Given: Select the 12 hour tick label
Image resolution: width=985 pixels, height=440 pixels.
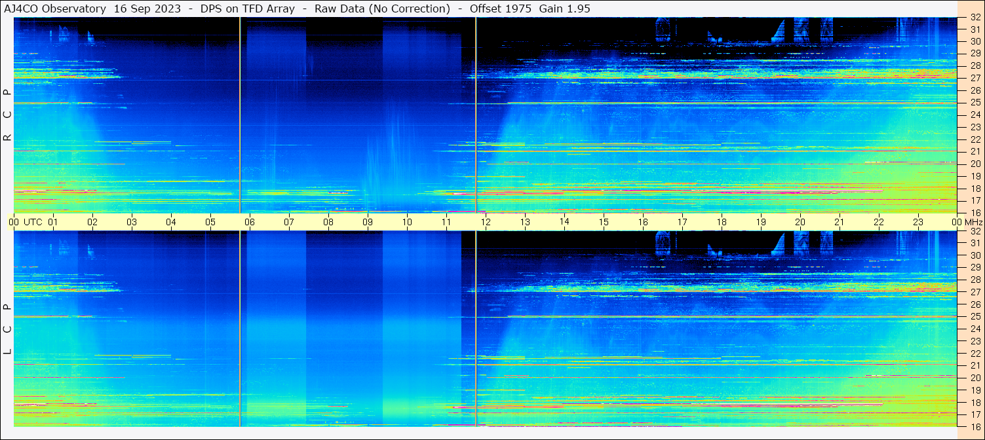Looking at the screenshot, I should click(x=486, y=222).
